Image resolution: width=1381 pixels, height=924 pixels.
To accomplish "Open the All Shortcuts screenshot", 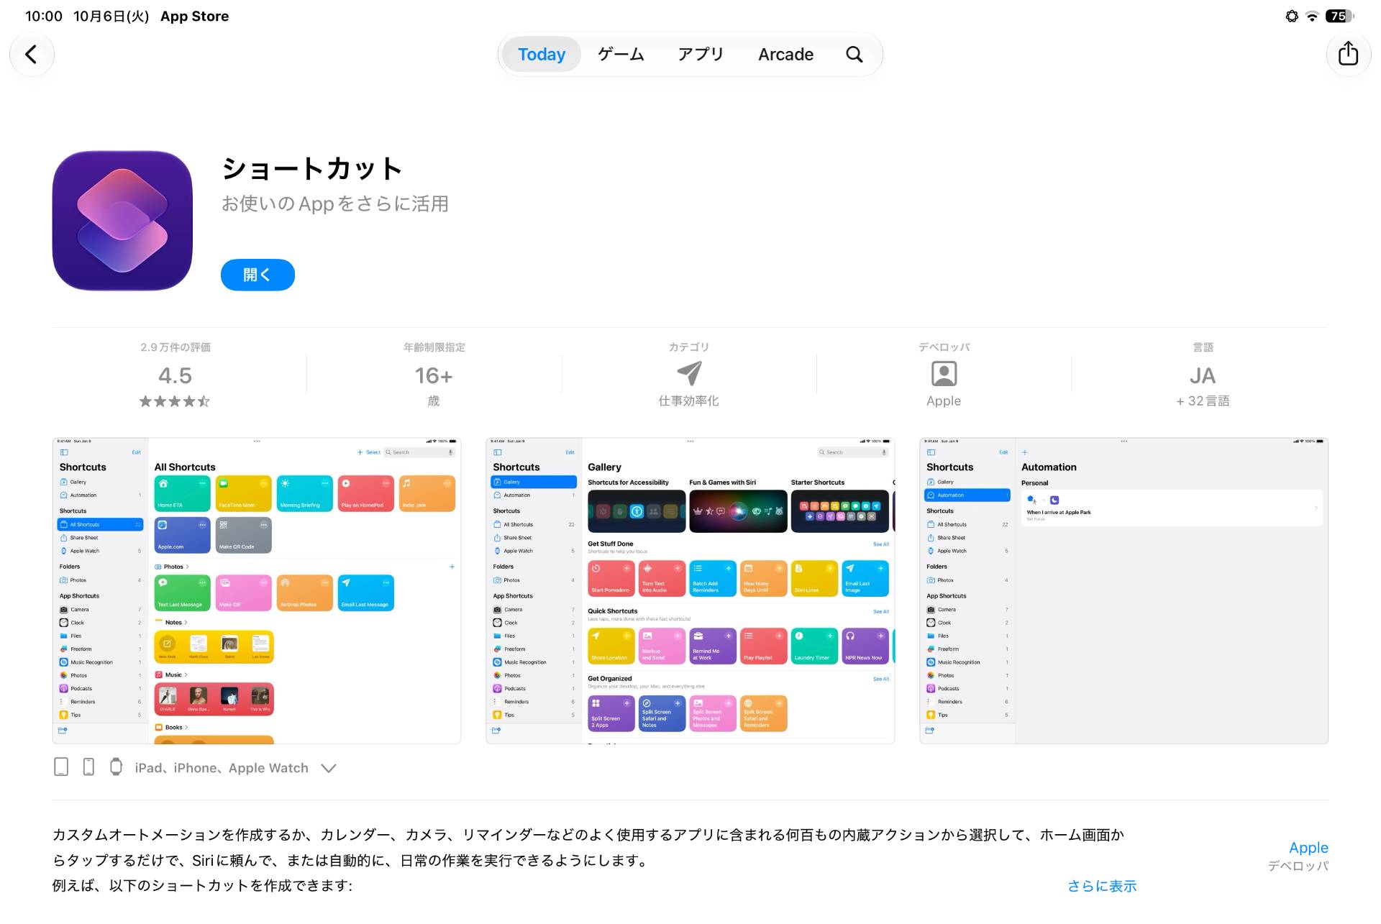I will click(257, 590).
